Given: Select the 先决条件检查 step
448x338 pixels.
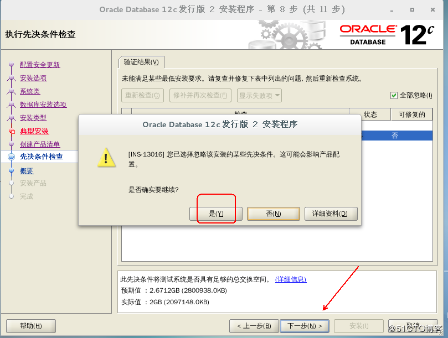Looking at the screenshot, I should pos(42,157).
